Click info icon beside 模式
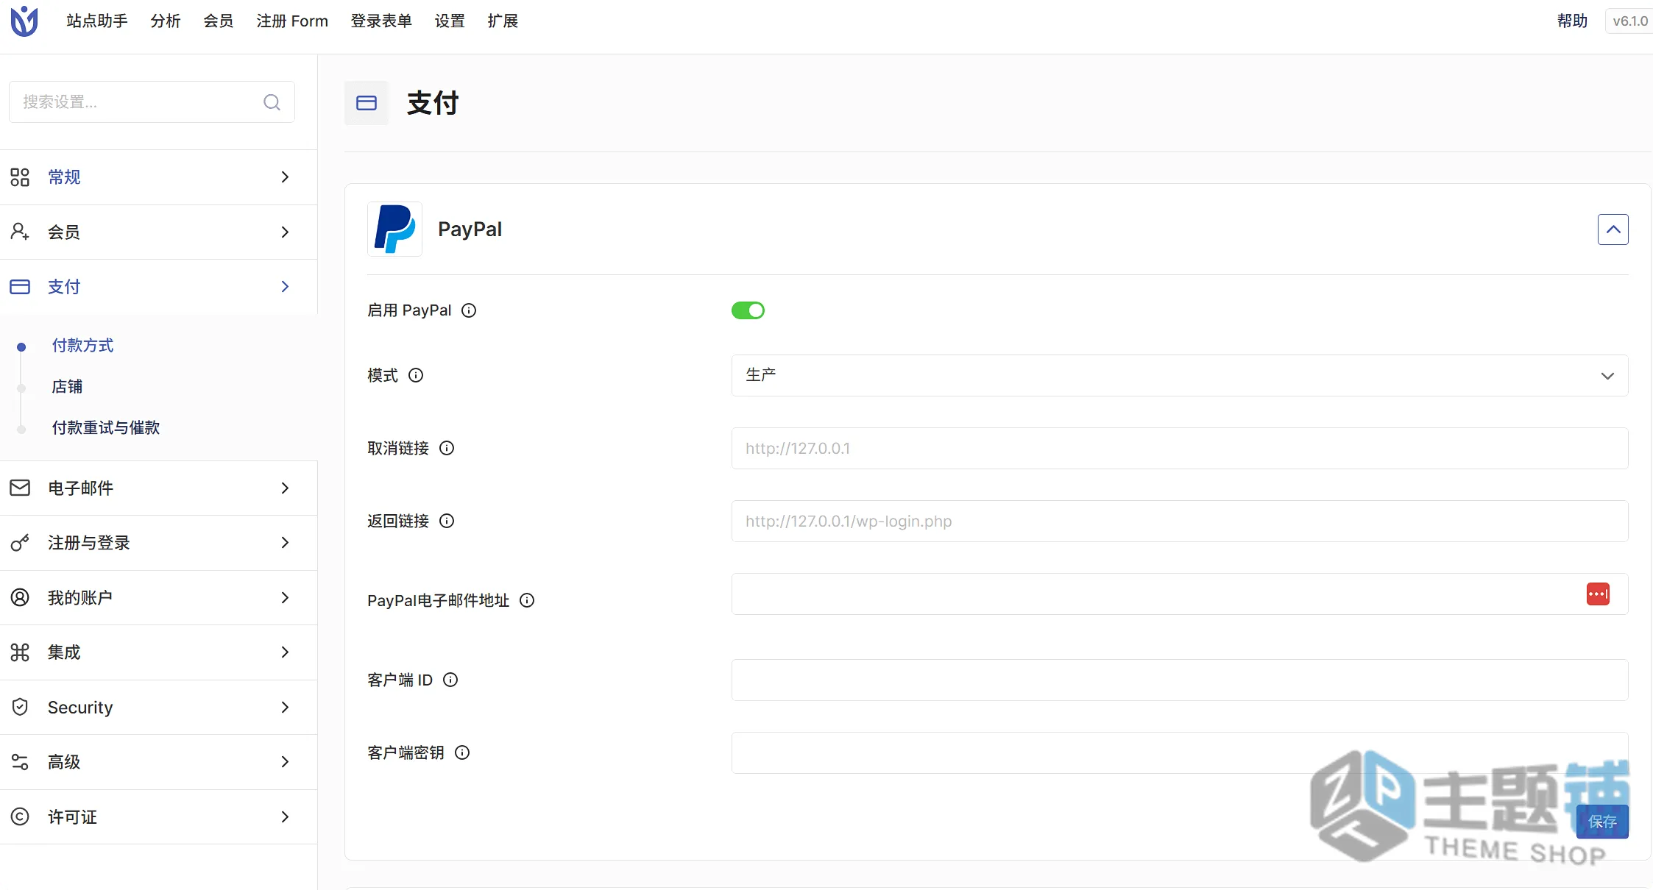The image size is (1653, 890). coord(416,375)
